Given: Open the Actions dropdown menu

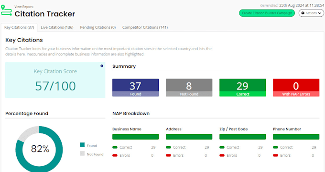Looking at the screenshot, I should coord(311,13).
